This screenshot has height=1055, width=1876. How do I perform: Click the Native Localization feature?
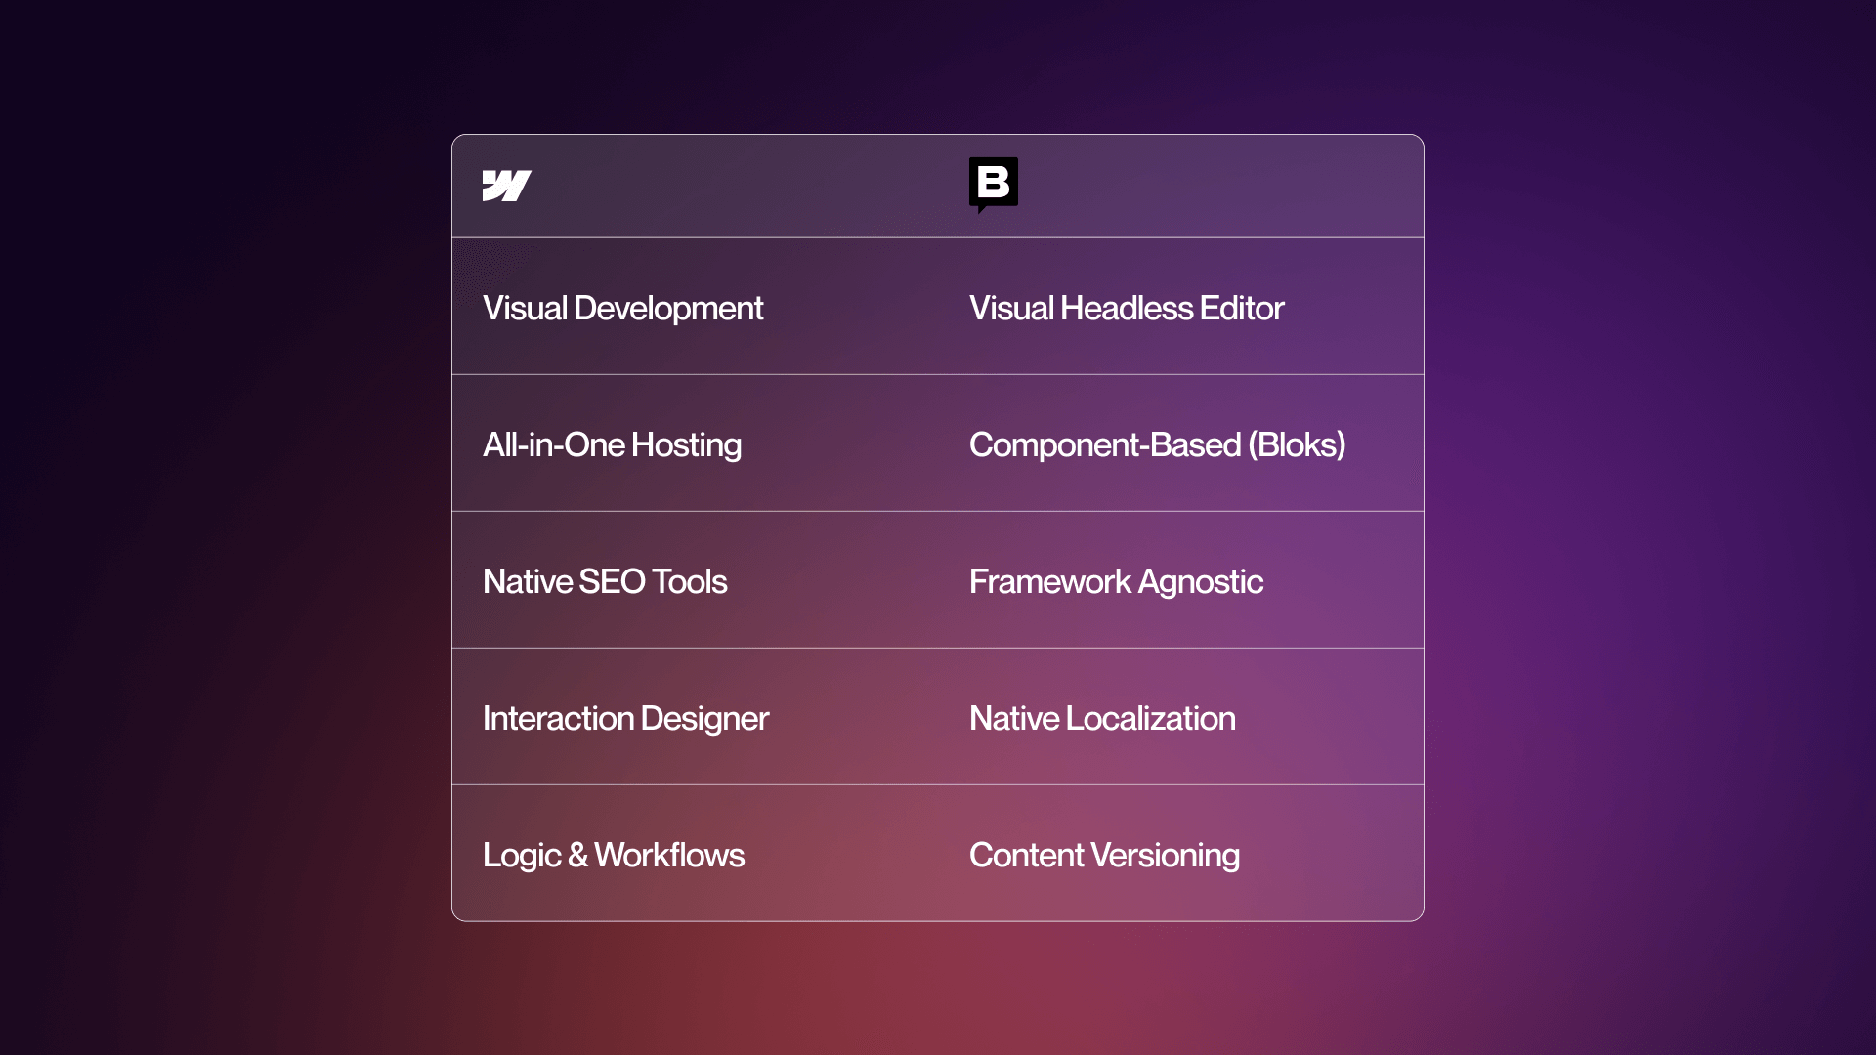point(1102,718)
